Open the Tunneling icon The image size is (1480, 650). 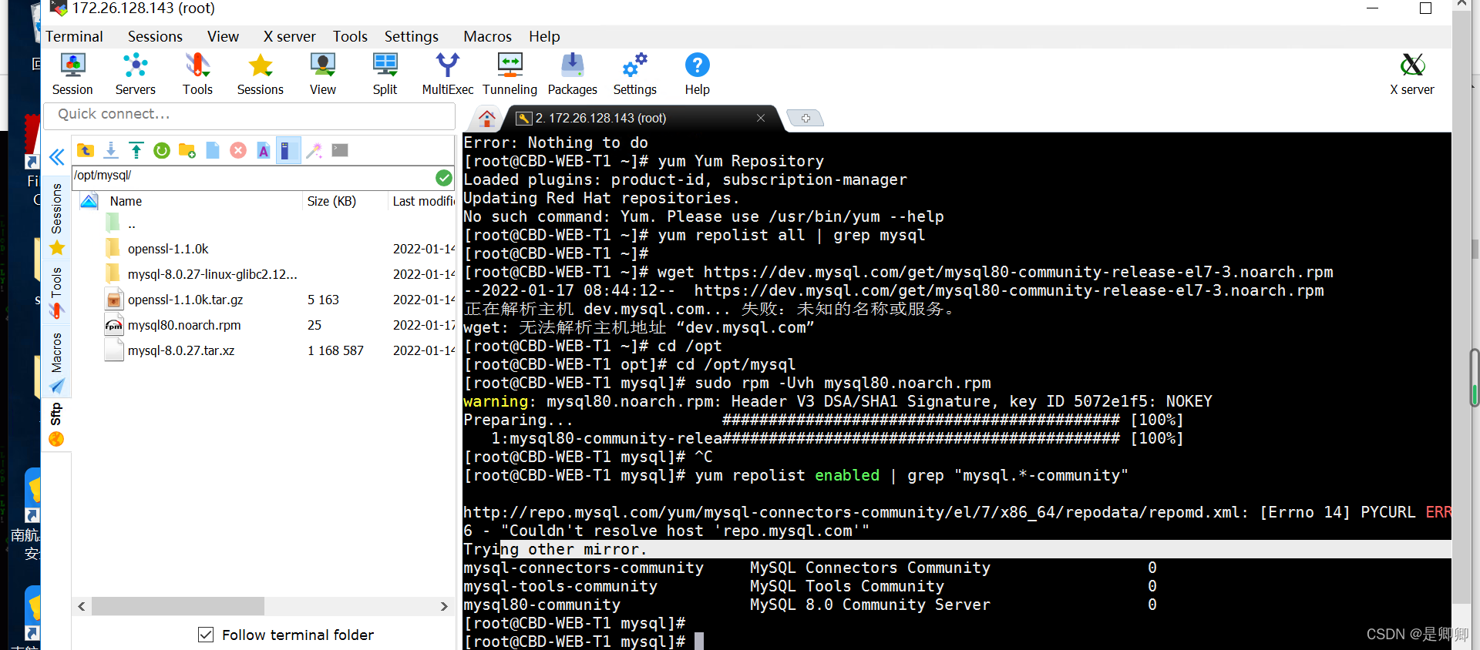point(510,75)
